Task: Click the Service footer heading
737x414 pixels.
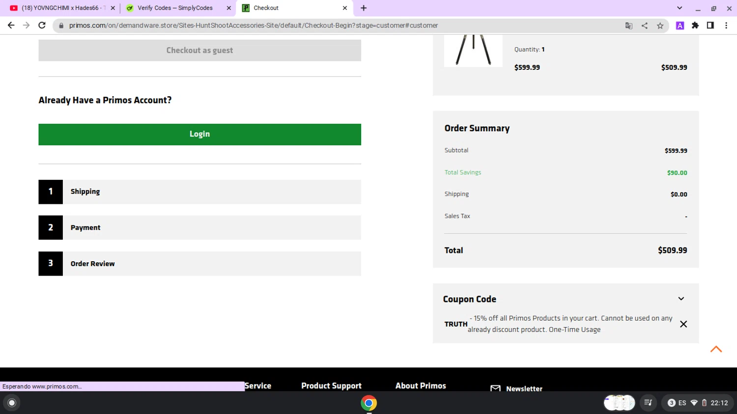Action: click(x=258, y=386)
